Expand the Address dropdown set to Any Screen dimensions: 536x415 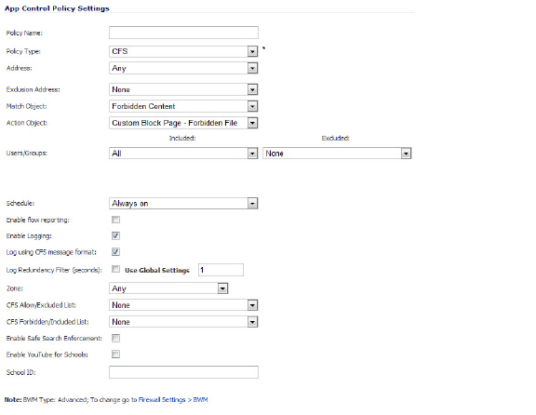click(x=183, y=68)
